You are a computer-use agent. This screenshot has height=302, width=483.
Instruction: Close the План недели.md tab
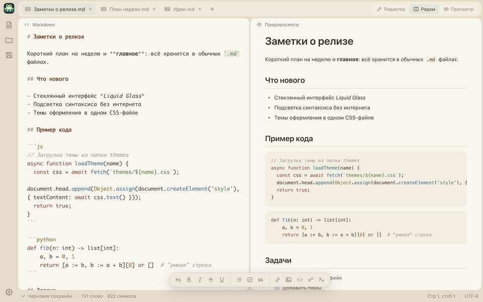pos(154,9)
